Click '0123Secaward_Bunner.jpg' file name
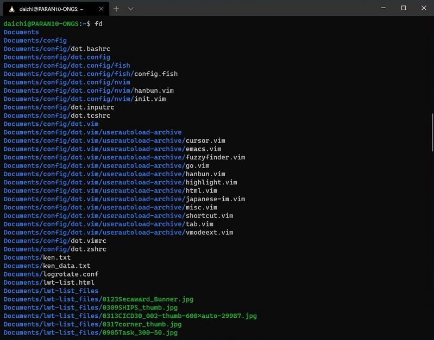The image size is (434, 340). tap(148, 299)
